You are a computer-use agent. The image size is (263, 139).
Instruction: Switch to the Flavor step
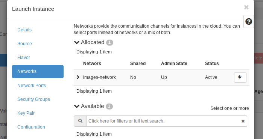pos(24,58)
